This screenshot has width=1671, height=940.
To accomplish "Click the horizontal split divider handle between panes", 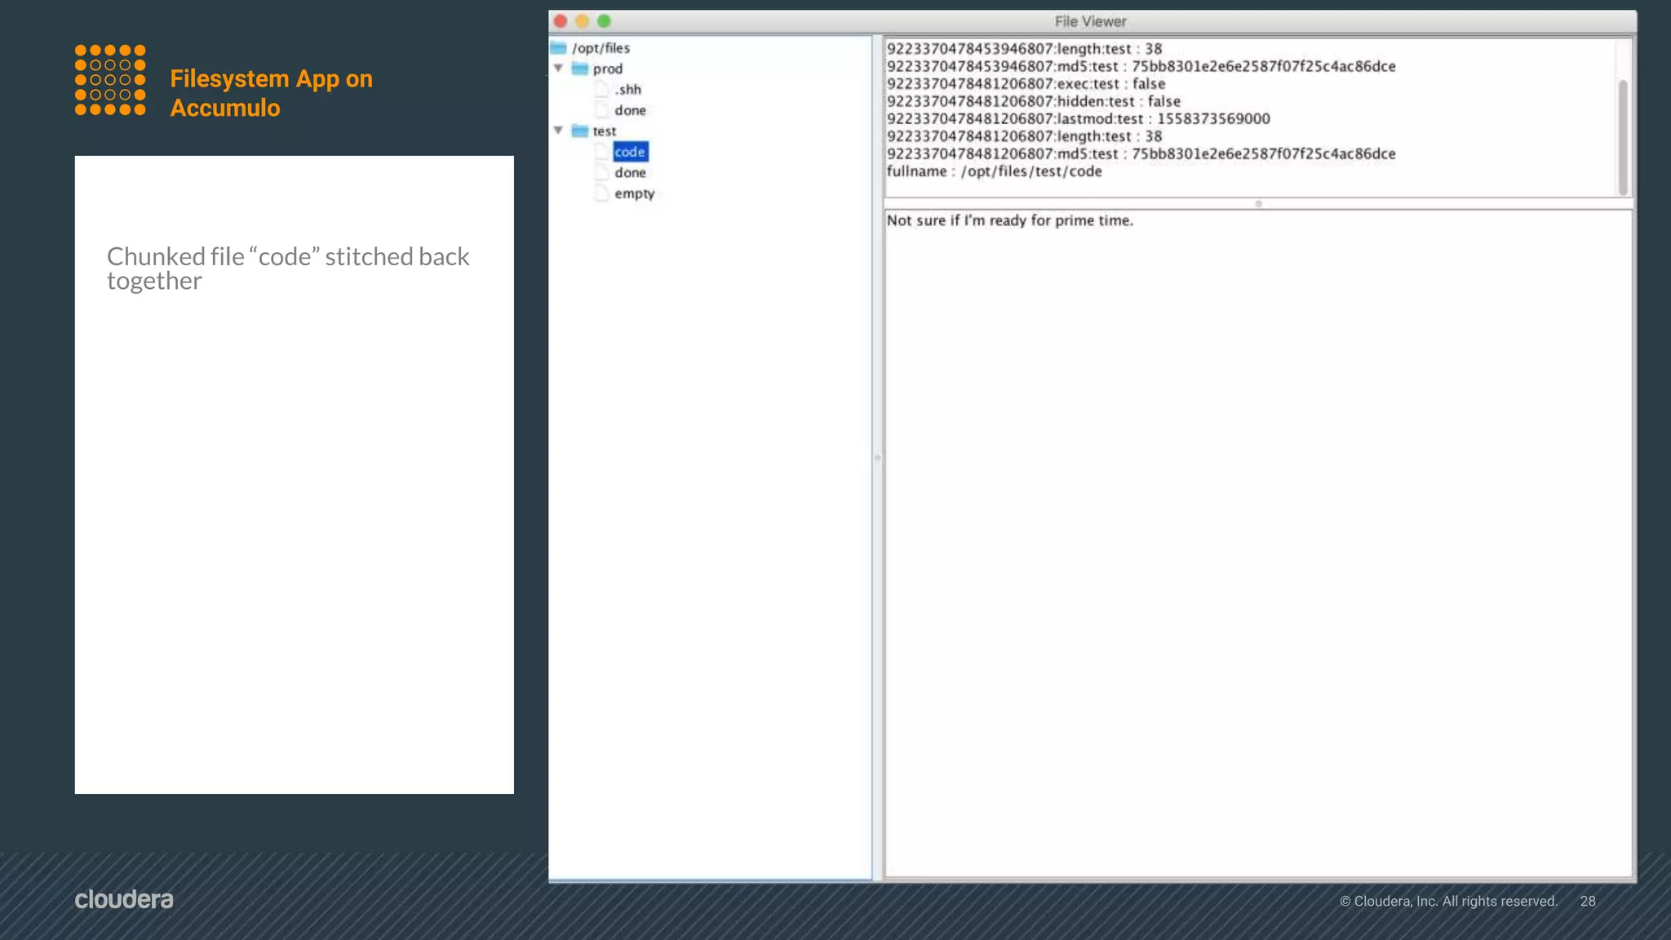I will pos(1258,204).
